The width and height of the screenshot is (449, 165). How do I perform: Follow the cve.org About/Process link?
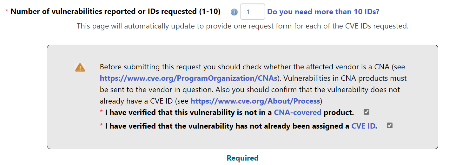pyautogui.click(x=255, y=101)
